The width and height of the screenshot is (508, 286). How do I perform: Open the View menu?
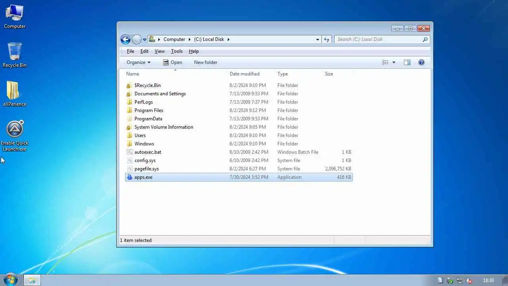click(160, 51)
